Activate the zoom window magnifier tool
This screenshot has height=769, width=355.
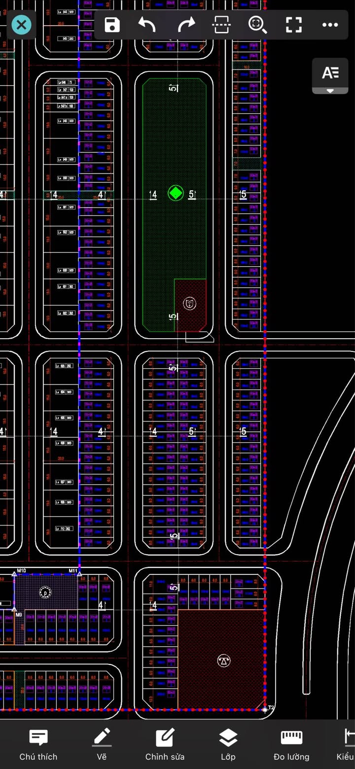click(257, 25)
